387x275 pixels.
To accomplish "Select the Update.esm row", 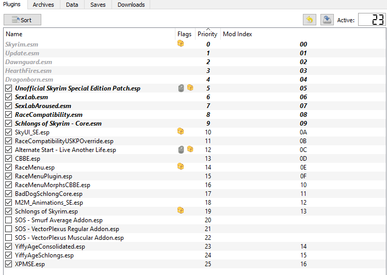I will click(x=195, y=53).
